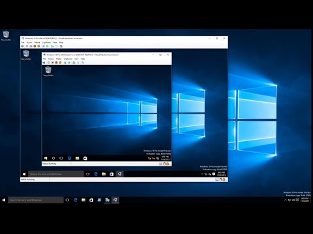Click orange Save icon in outer VM toolbar

[x=38, y=46]
